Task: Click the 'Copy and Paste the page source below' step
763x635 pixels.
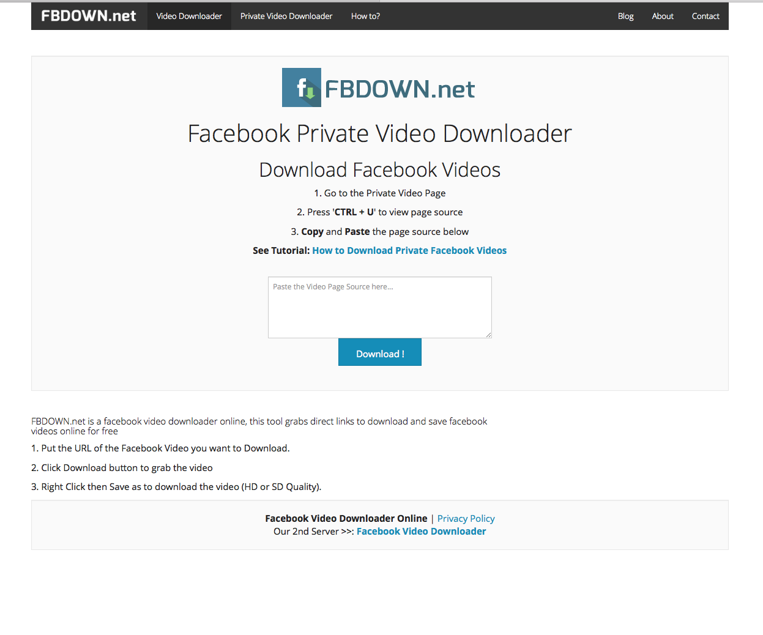Action: [380, 232]
